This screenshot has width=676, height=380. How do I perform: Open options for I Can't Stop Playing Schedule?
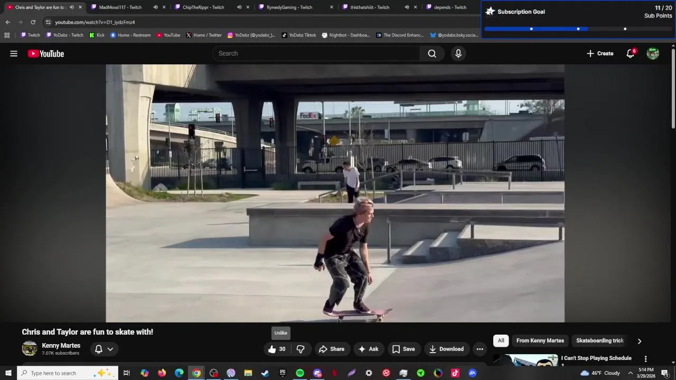[x=645, y=359]
